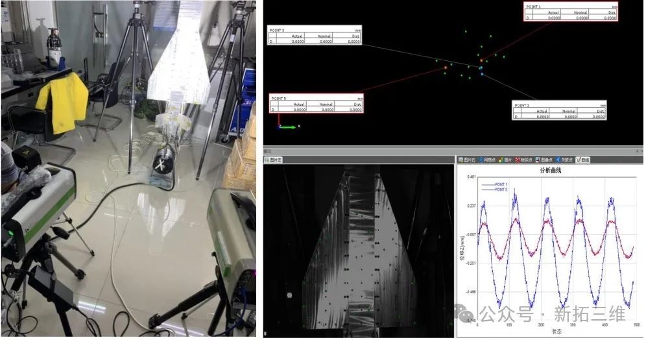Switch to the 网格点 tab
This screenshot has height=340, width=646.
click(x=487, y=160)
